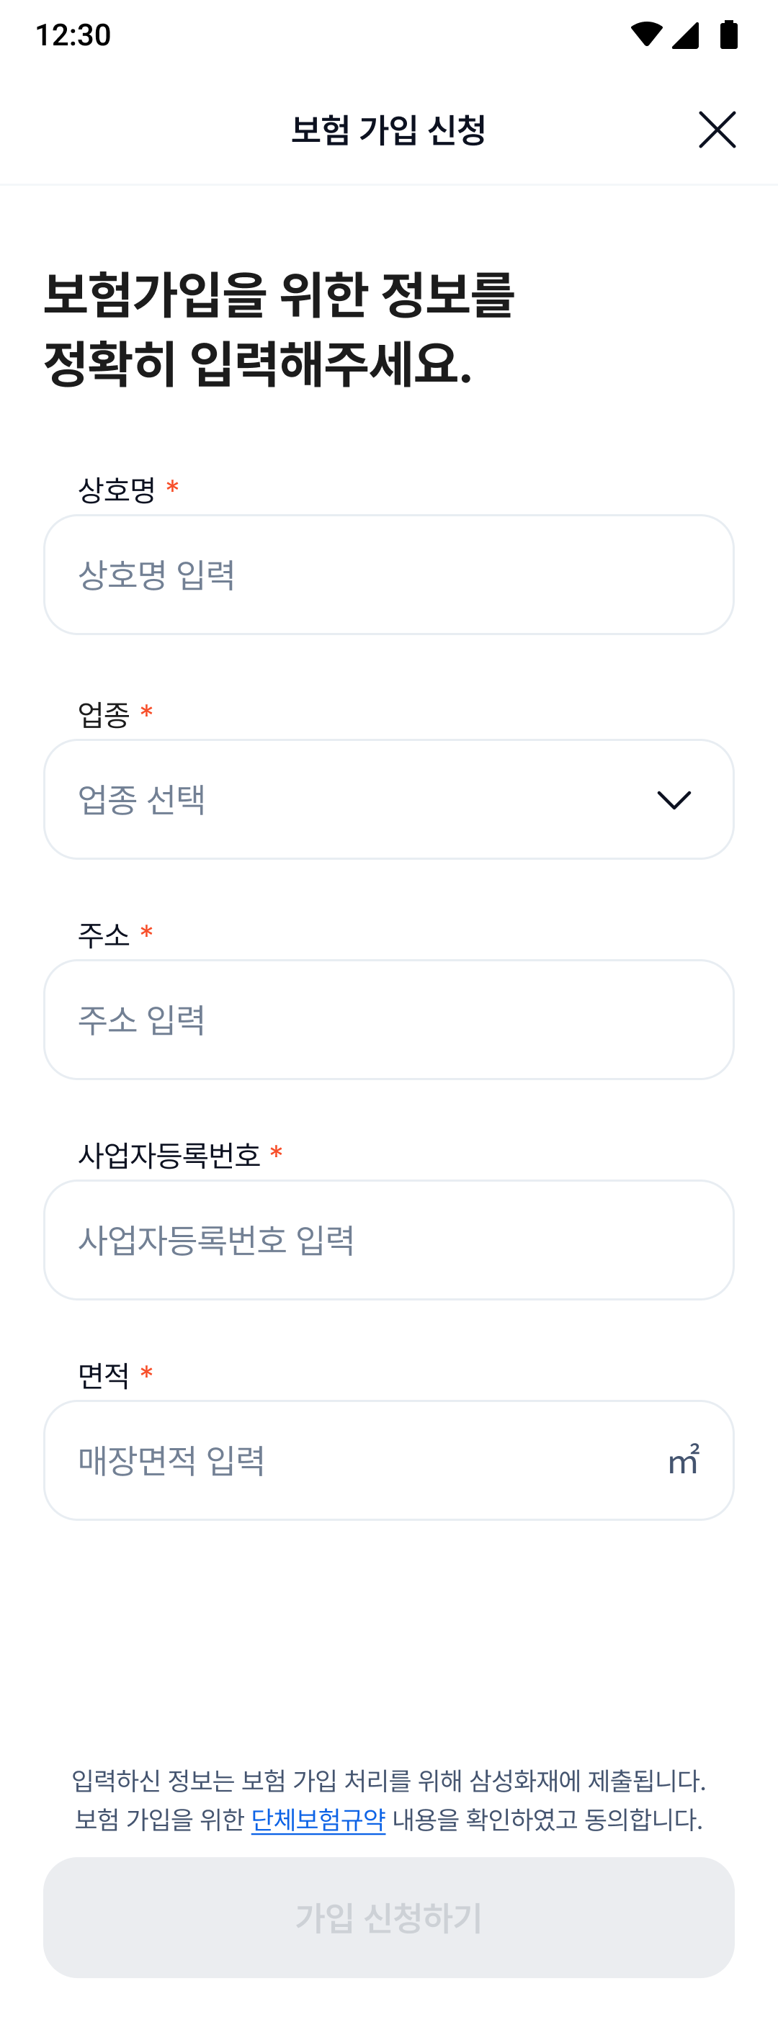Focus the 매장면적 입력 field
778x2022 pixels.
388,1460
